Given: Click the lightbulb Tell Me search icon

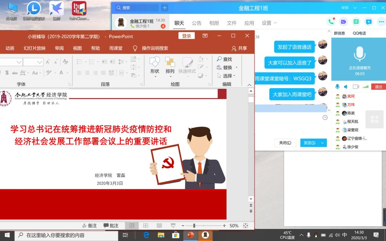Looking at the screenshot, I should [135, 48].
